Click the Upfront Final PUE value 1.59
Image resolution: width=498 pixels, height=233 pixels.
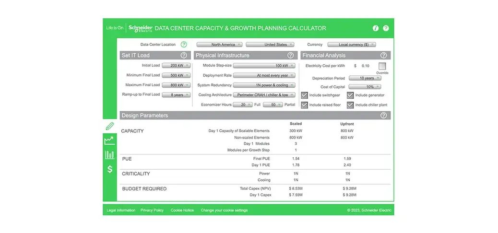(347, 158)
